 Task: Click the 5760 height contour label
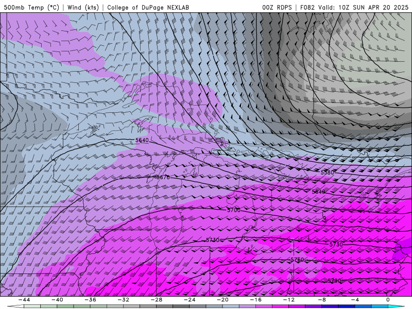(297, 260)
